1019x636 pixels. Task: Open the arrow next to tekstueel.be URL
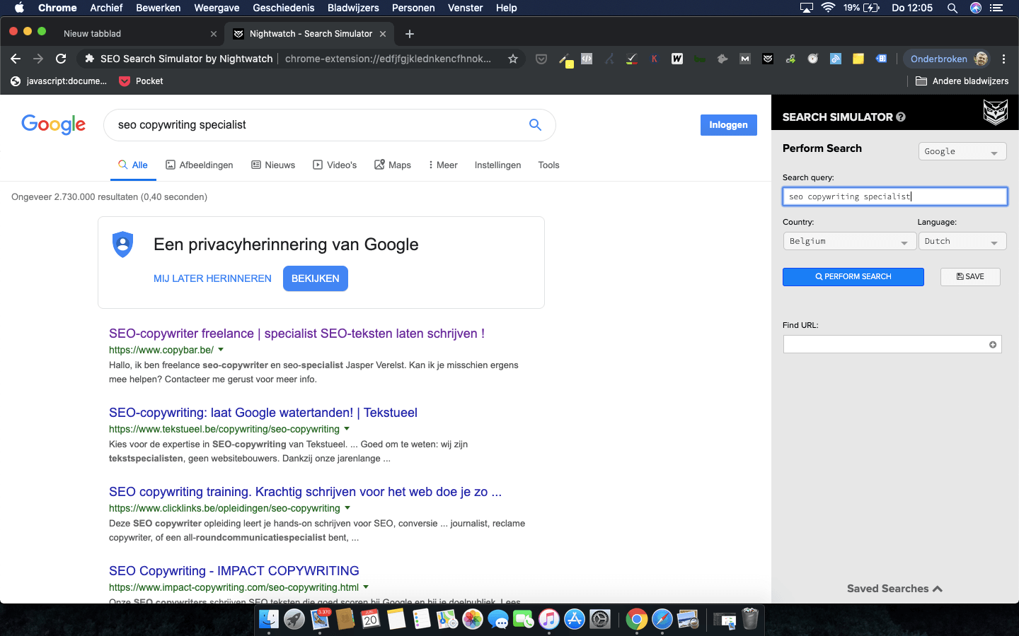pyautogui.click(x=347, y=429)
